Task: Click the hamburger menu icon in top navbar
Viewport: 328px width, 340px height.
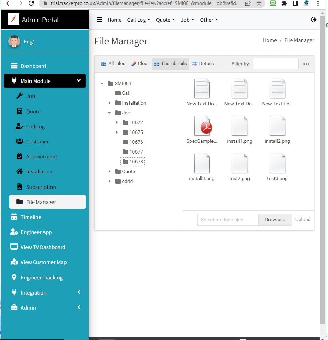Action: (99, 20)
